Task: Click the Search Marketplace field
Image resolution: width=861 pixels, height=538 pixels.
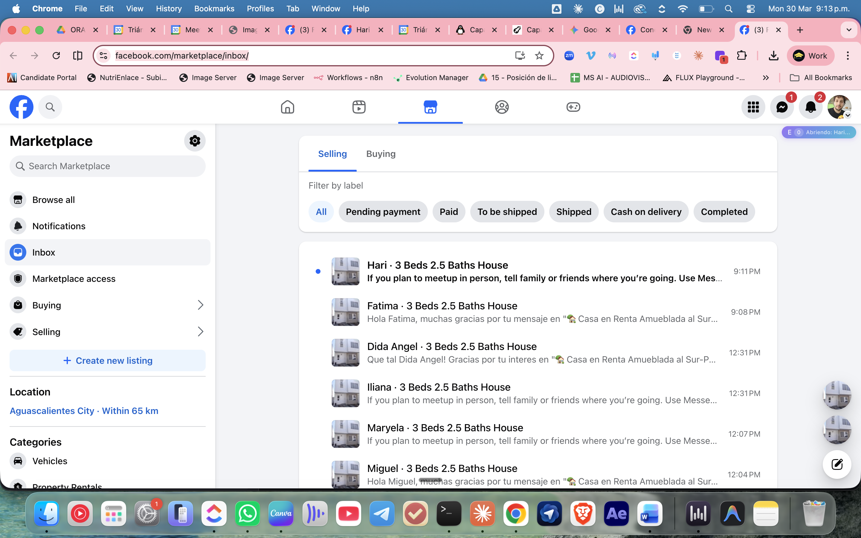Action: 107,166
